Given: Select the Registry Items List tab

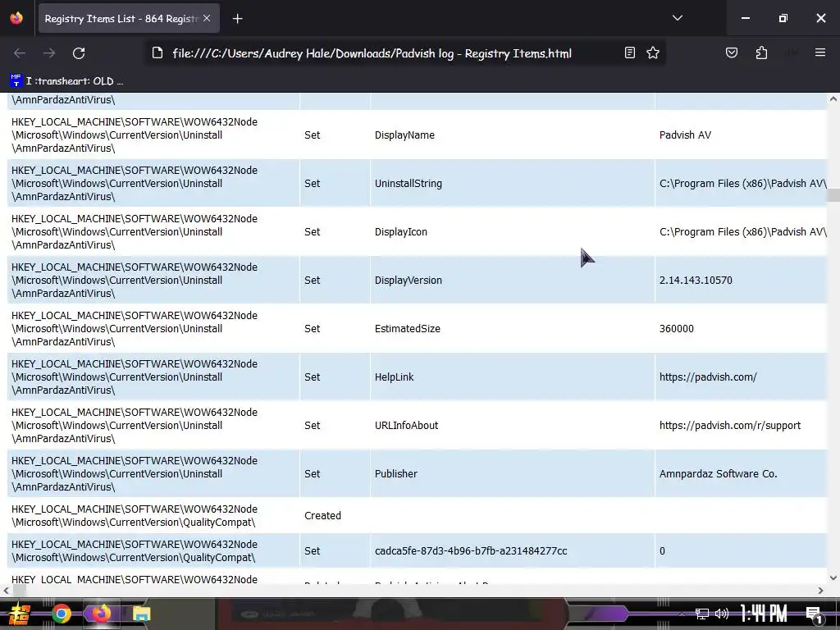Looking at the screenshot, I should pyautogui.click(x=129, y=18).
